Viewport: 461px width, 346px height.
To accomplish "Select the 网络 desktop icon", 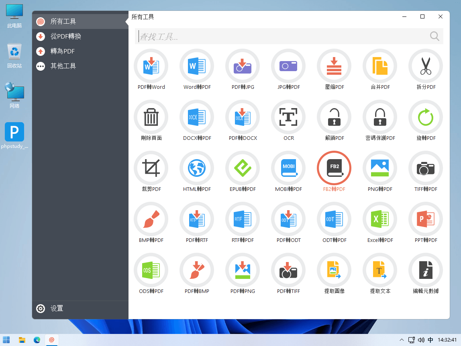I will coord(14,96).
